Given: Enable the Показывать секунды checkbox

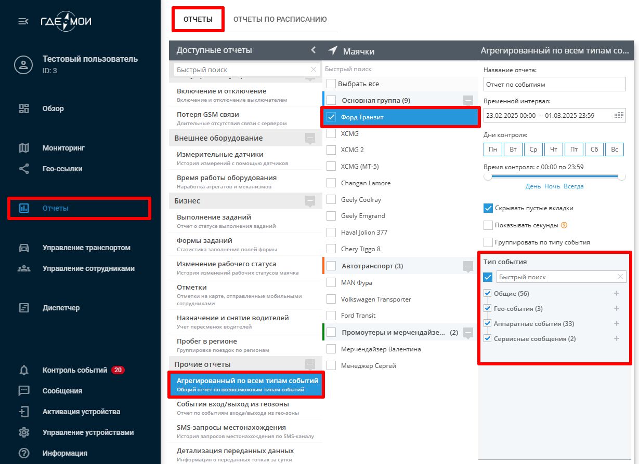Looking at the screenshot, I should [x=488, y=225].
